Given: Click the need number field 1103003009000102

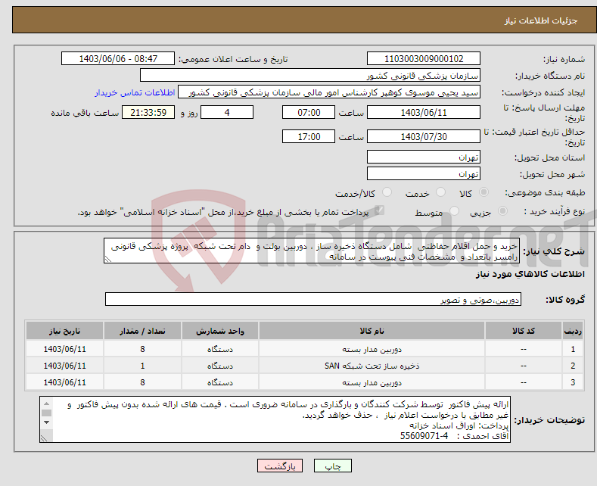Looking at the screenshot, I should pyautogui.click(x=424, y=58).
